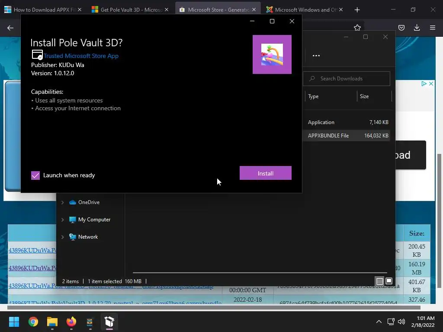
Task: Click the Size: table header on web page
Action: [x=417, y=233]
